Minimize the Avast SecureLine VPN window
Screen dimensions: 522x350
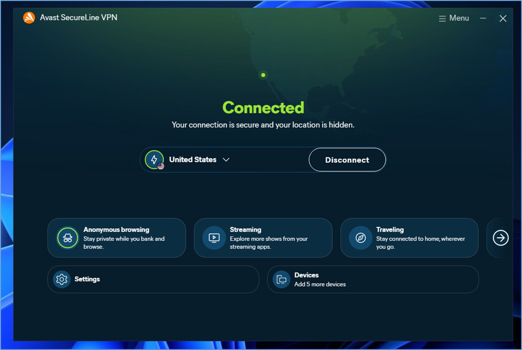coord(483,18)
